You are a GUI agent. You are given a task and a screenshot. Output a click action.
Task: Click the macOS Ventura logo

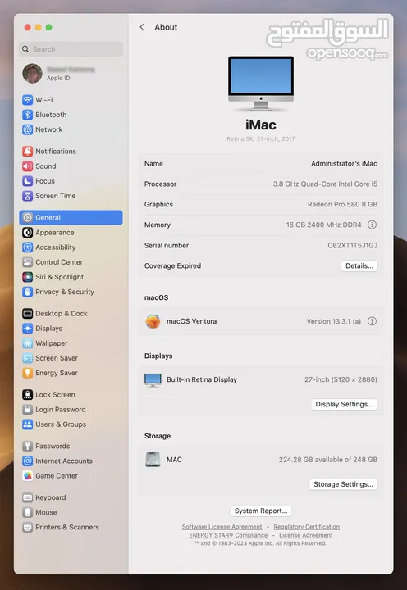153,321
